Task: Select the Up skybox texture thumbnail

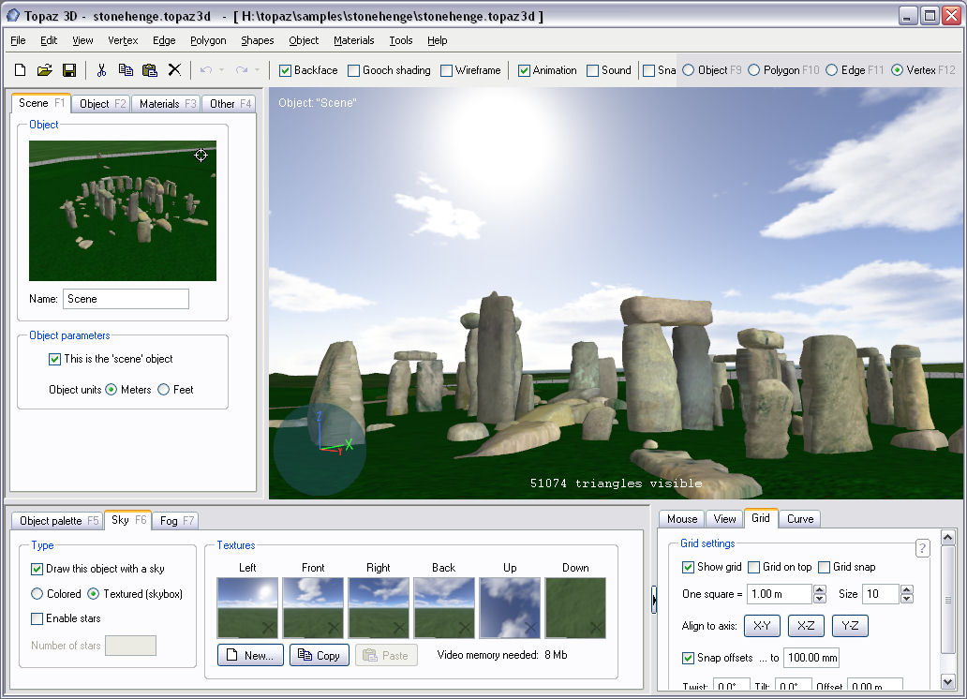Action: coord(510,607)
